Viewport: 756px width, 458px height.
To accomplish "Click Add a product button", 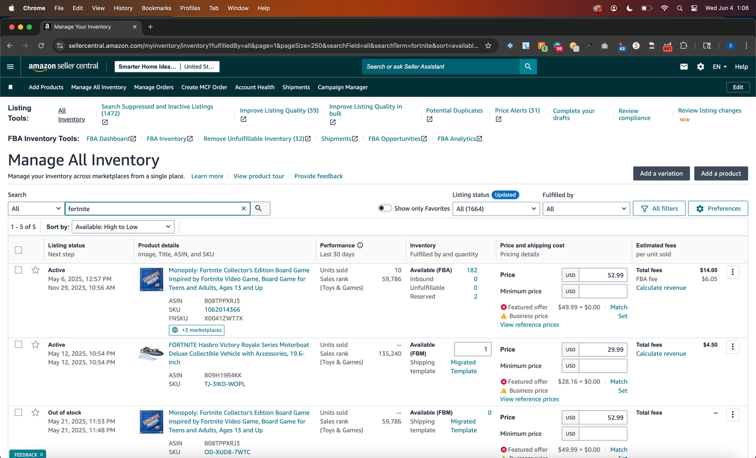I will tap(721, 173).
